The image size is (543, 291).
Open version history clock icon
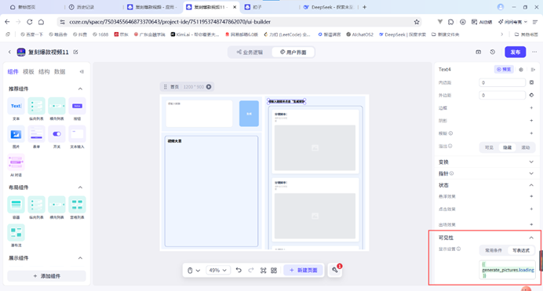(493, 52)
